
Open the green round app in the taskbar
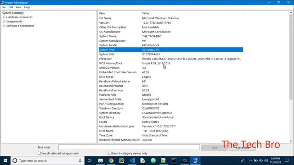pos(153,160)
